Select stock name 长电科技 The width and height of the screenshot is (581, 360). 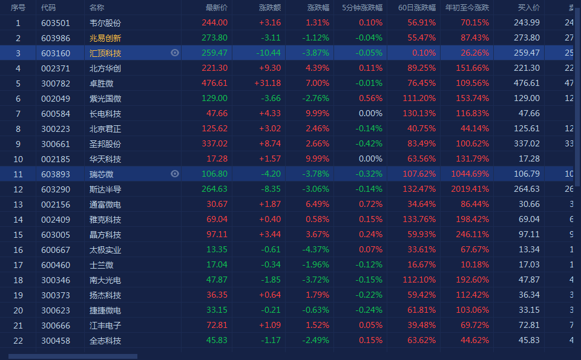(105, 114)
